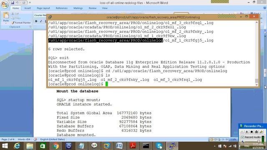Click the proofing errors icon in status bar
The width and height of the screenshot is (267, 150).
coord(35,139)
